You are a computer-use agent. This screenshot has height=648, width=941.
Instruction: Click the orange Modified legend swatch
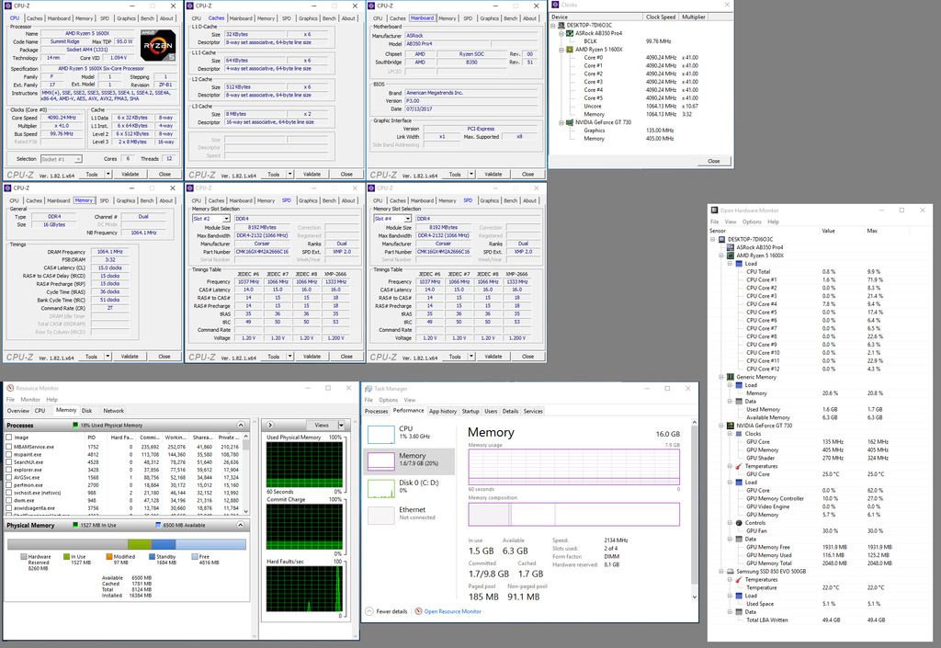pyautogui.click(x=109, y=557)
